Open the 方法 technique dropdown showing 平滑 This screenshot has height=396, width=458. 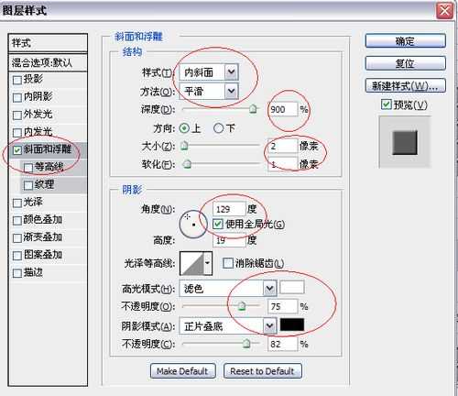point(209,91)
